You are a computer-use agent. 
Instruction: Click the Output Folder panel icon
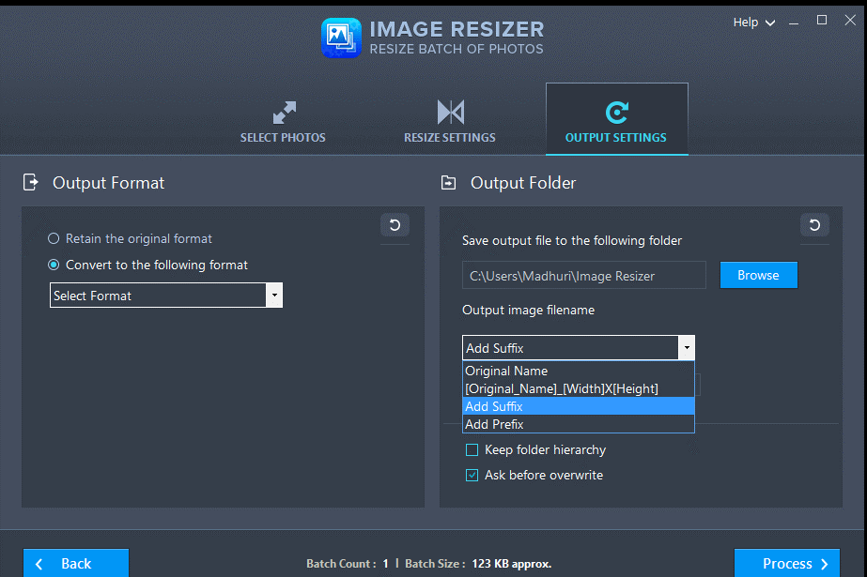448,183
